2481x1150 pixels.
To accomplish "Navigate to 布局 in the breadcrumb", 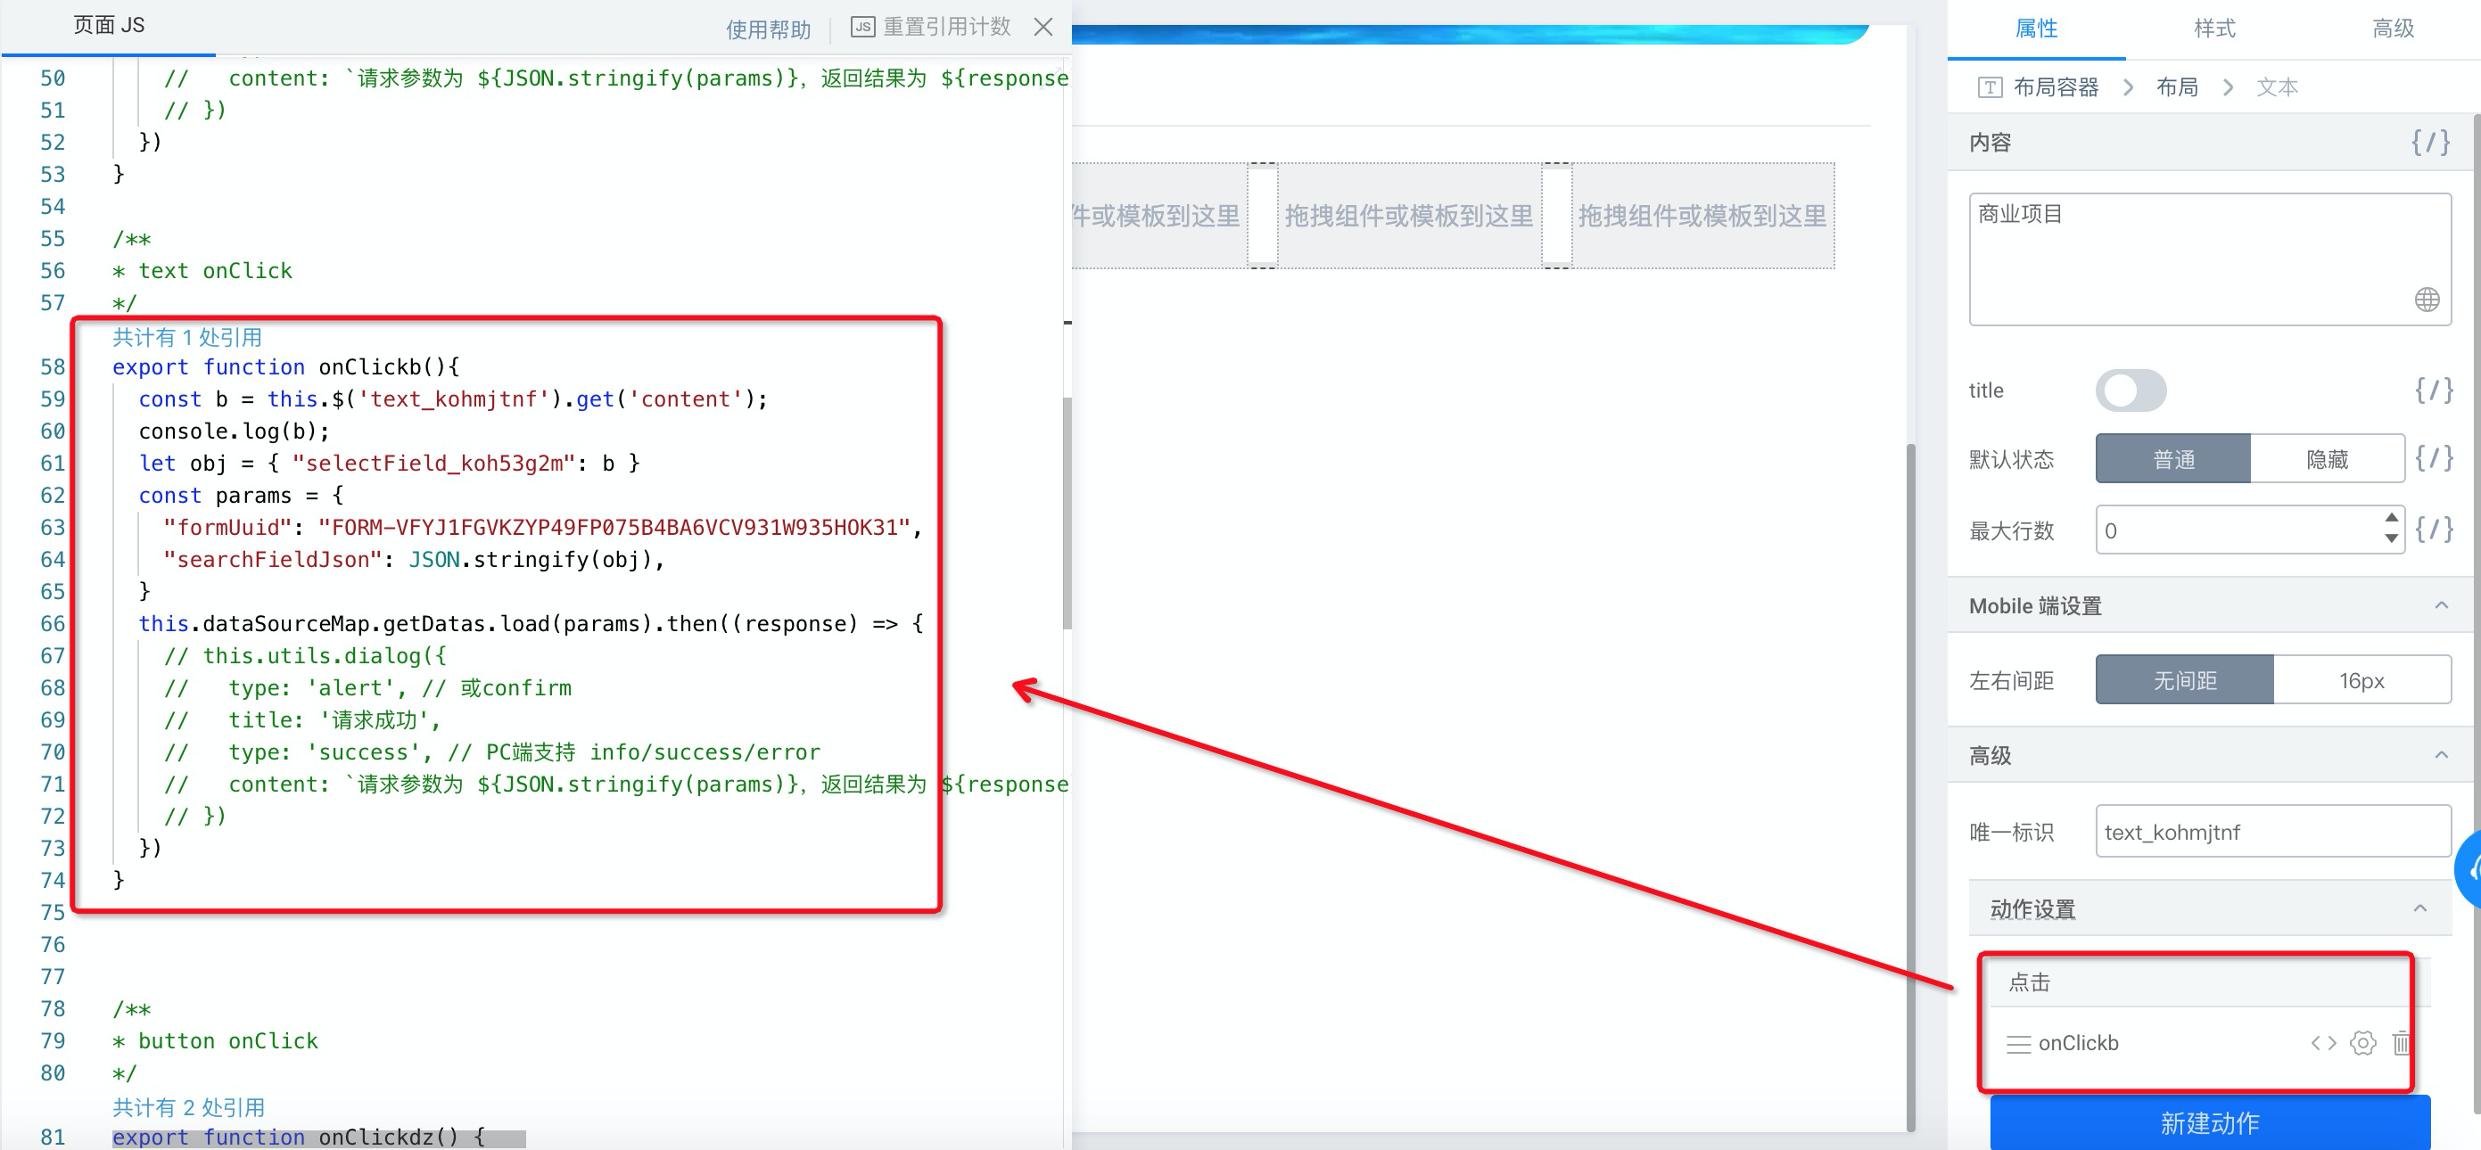I will tap(2177, 87).
